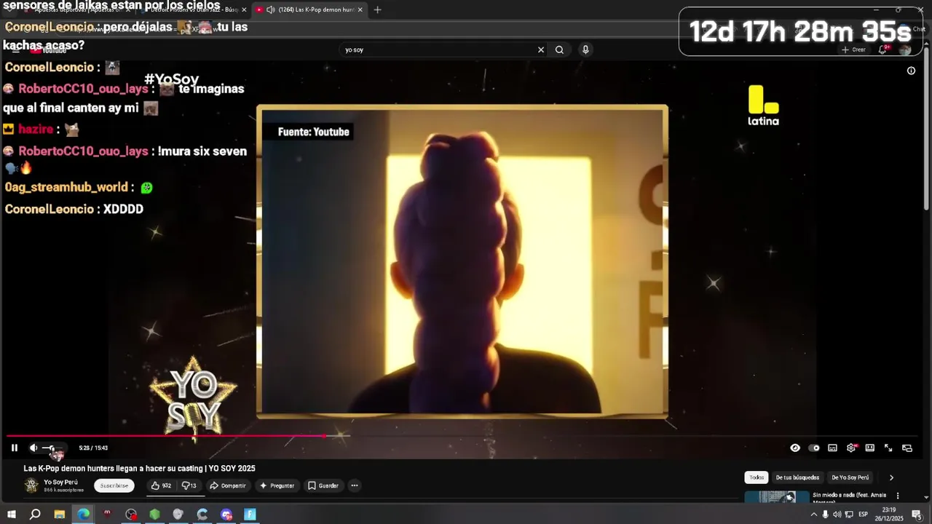
Task: Open a new browser tab with the plus
Action: [377, 9]
